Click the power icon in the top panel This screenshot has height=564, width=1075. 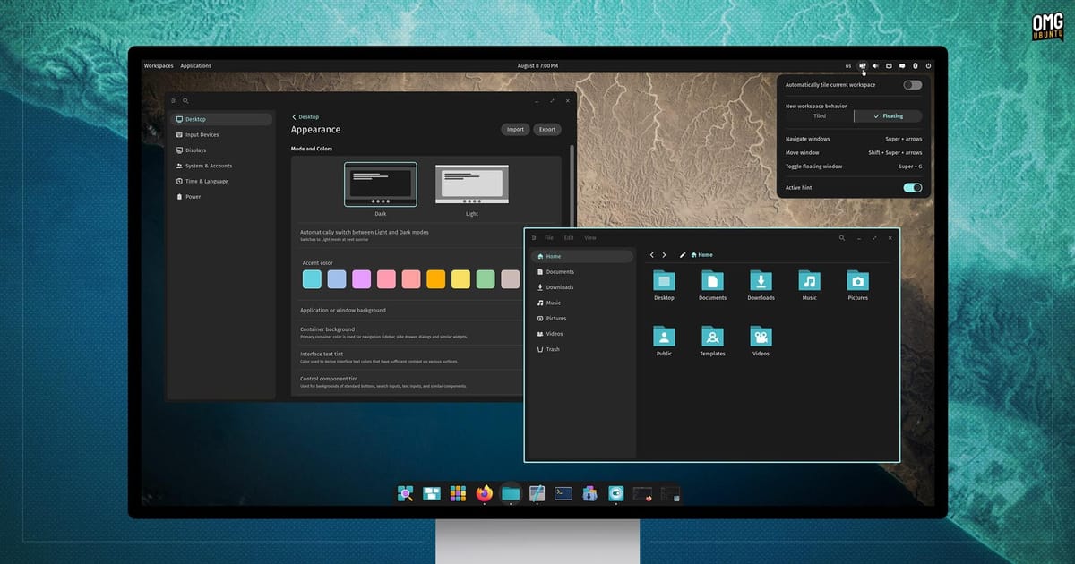point(929,65)
